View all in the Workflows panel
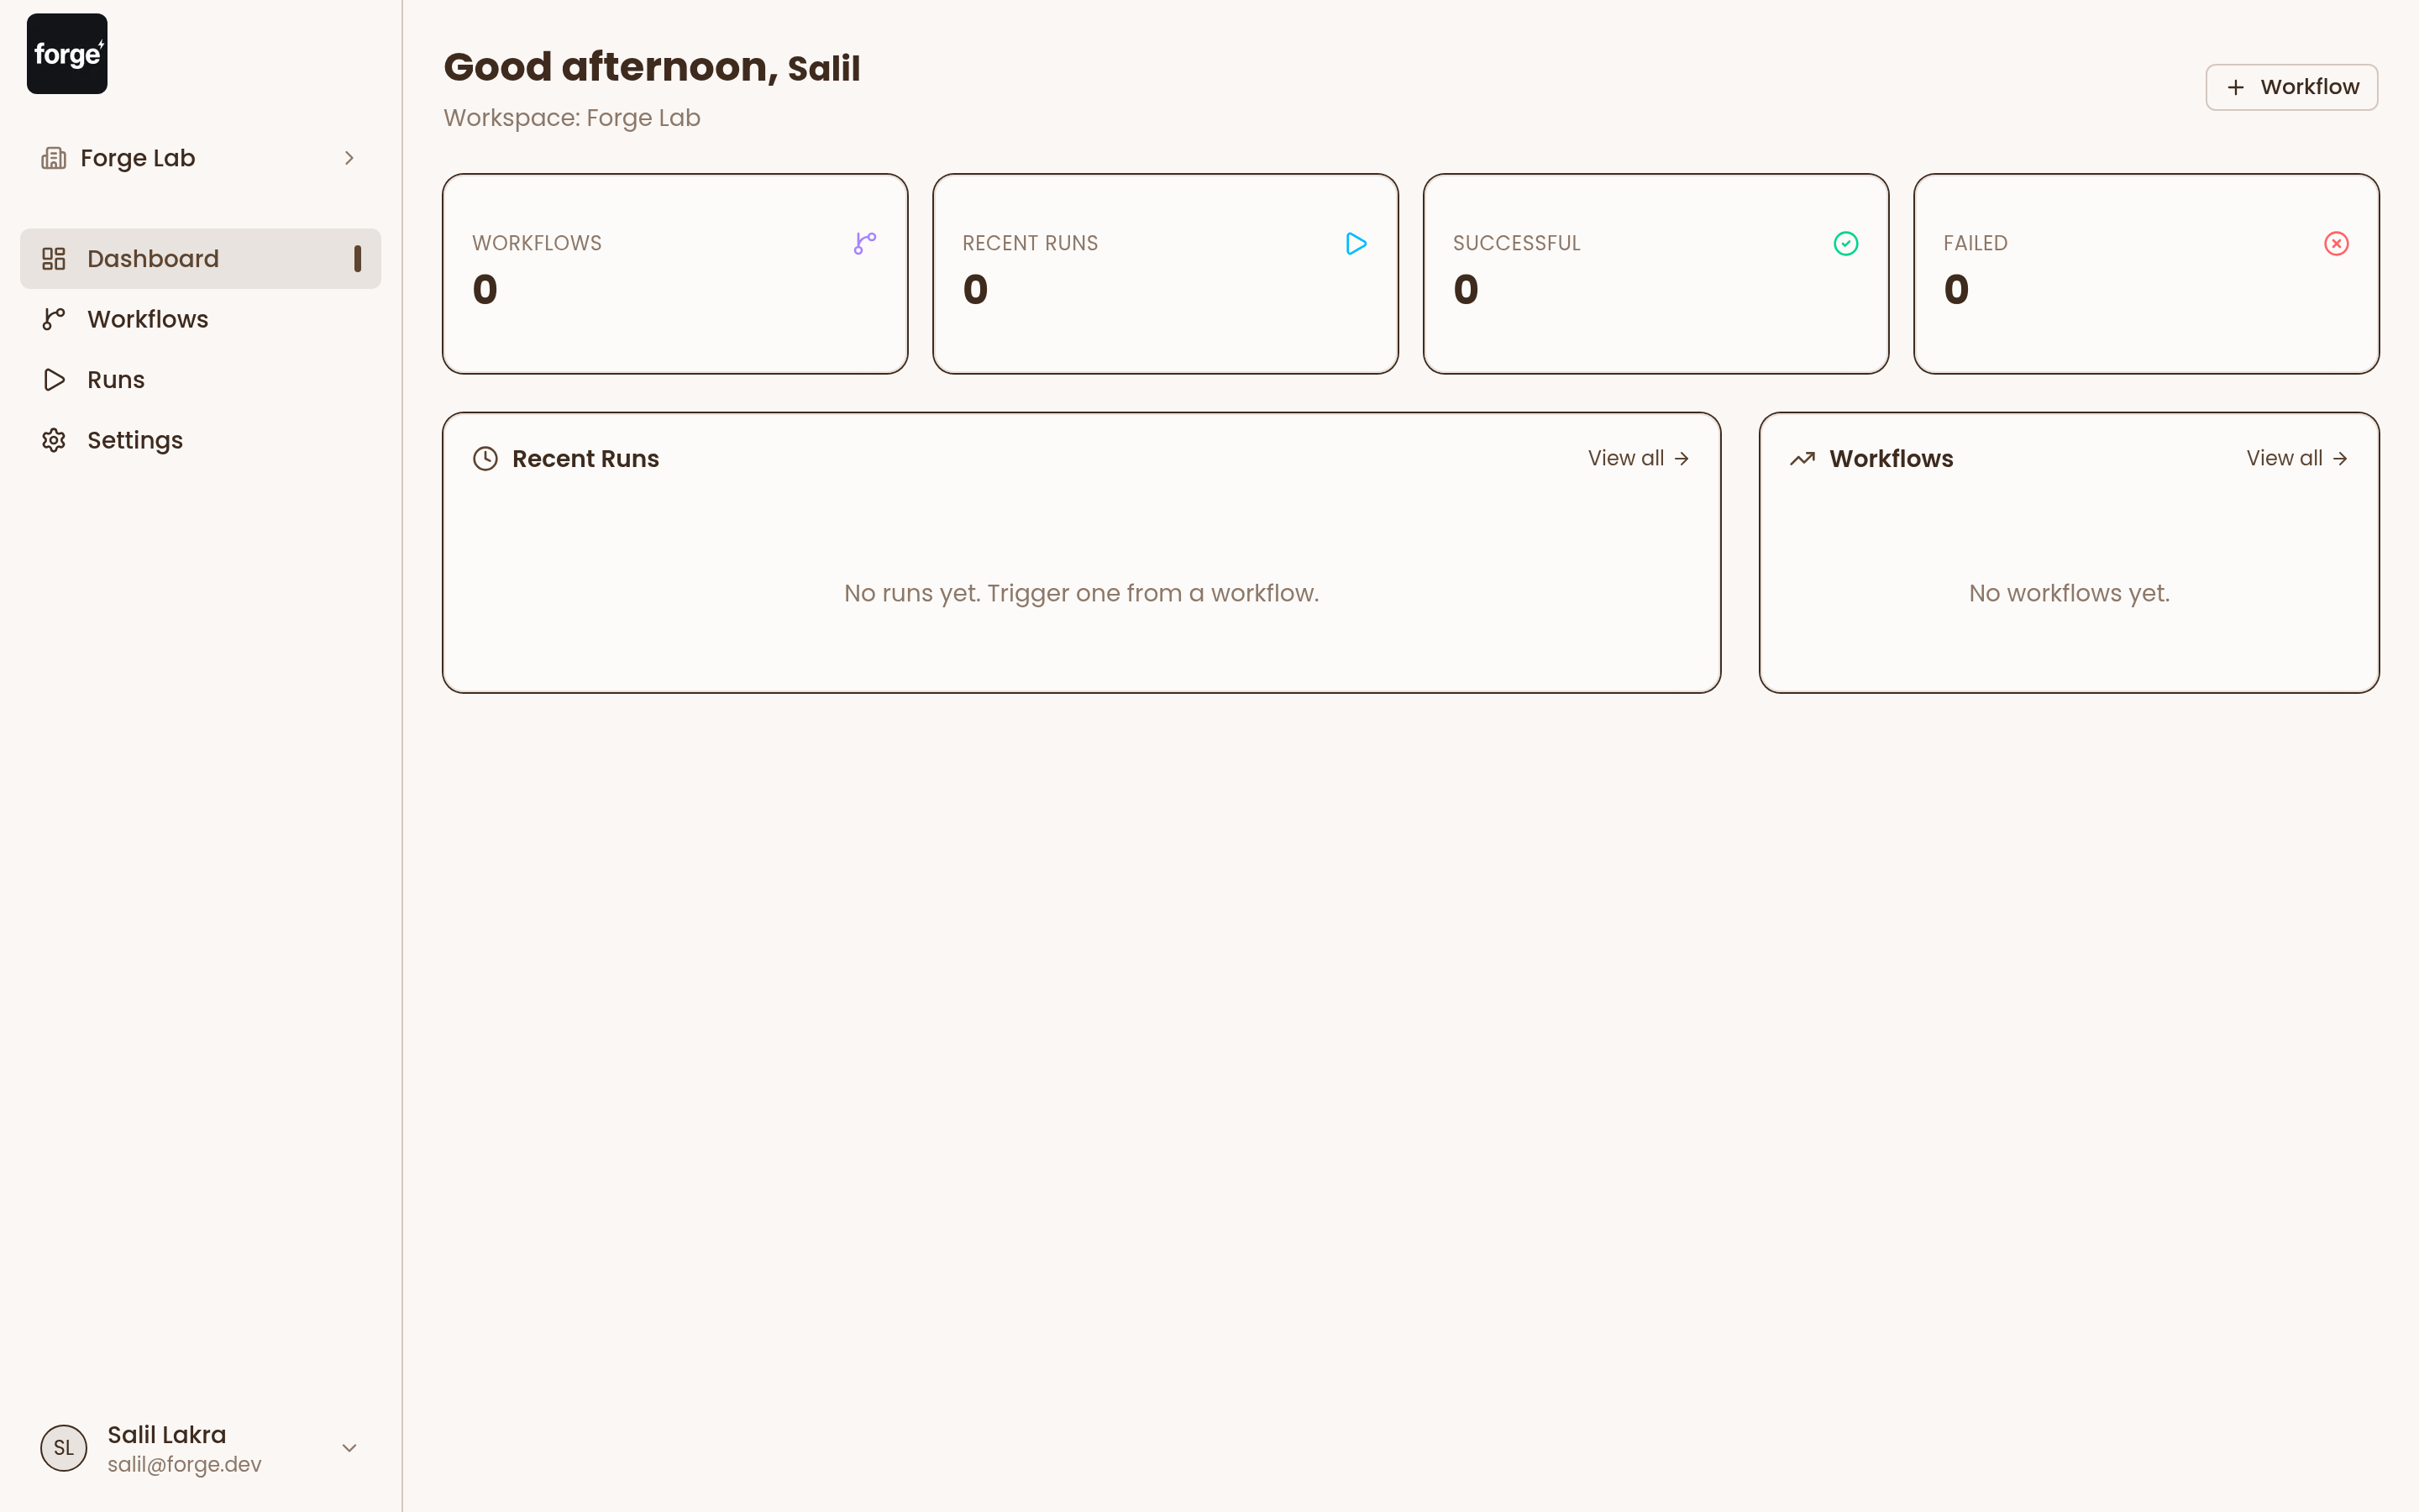2419x1512 pixels. (2297, 458)
